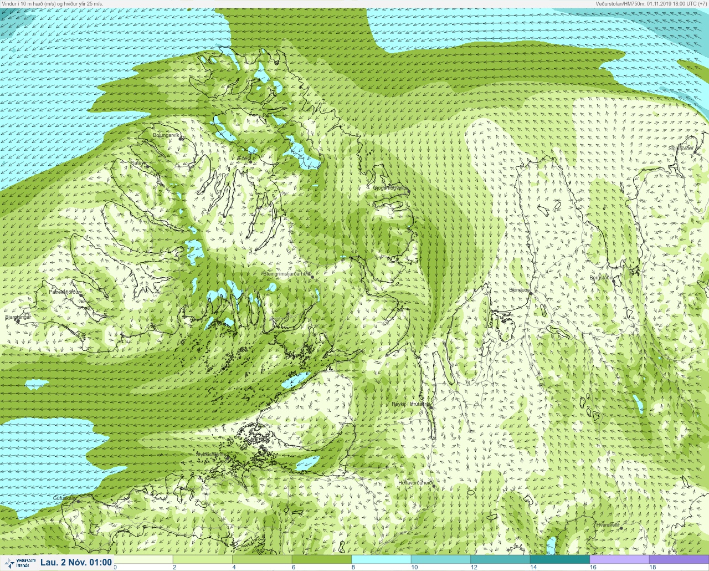Click the Hveravellir station label

[608, 524]
